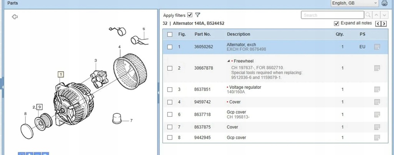394x155 pixels.
Task: Check the box for Cover 8637875
Action: tap(170, 127)
